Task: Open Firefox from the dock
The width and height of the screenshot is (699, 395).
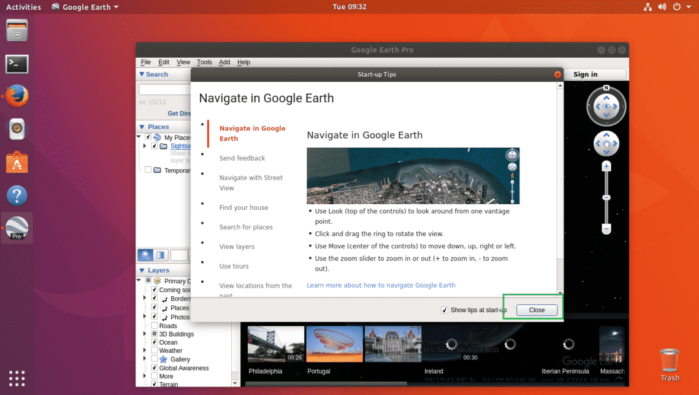Action: tap(17, 96)
